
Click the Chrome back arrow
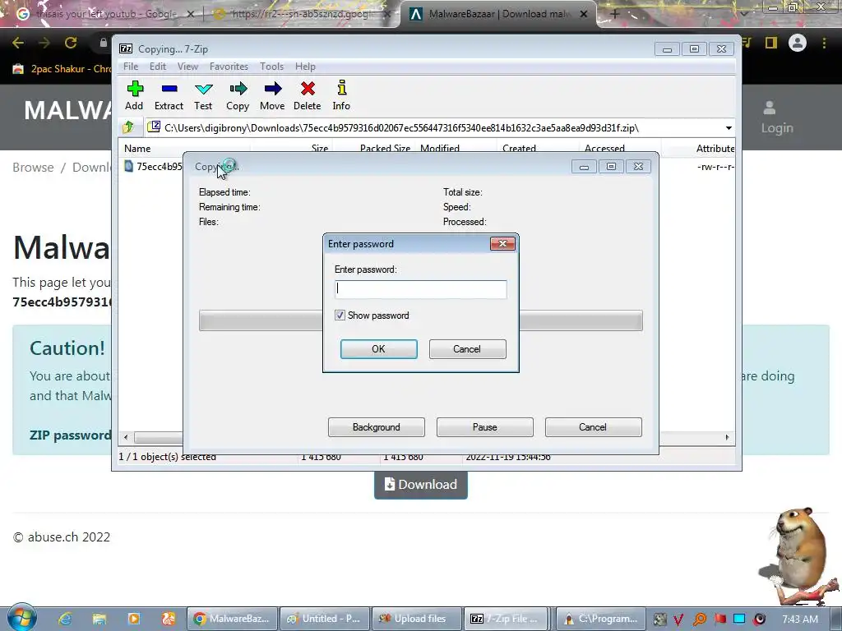point(18,43)
